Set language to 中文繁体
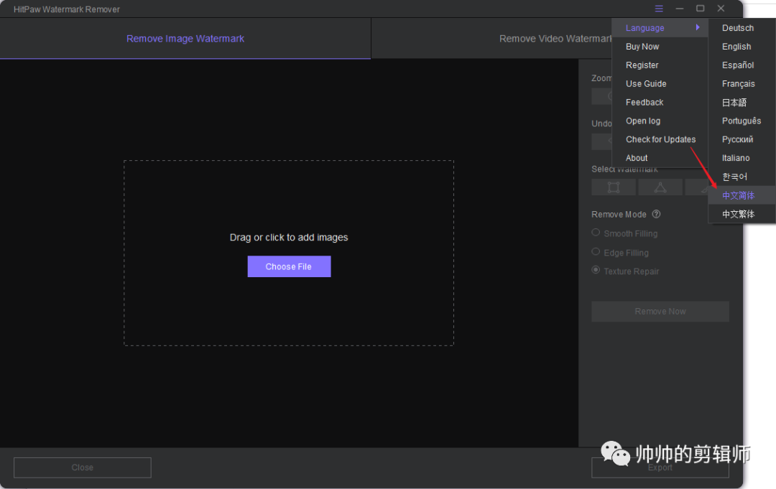Image resolution: width=776 pixels, height=489 pixels. pyautogui.click(x=742, y=214)
